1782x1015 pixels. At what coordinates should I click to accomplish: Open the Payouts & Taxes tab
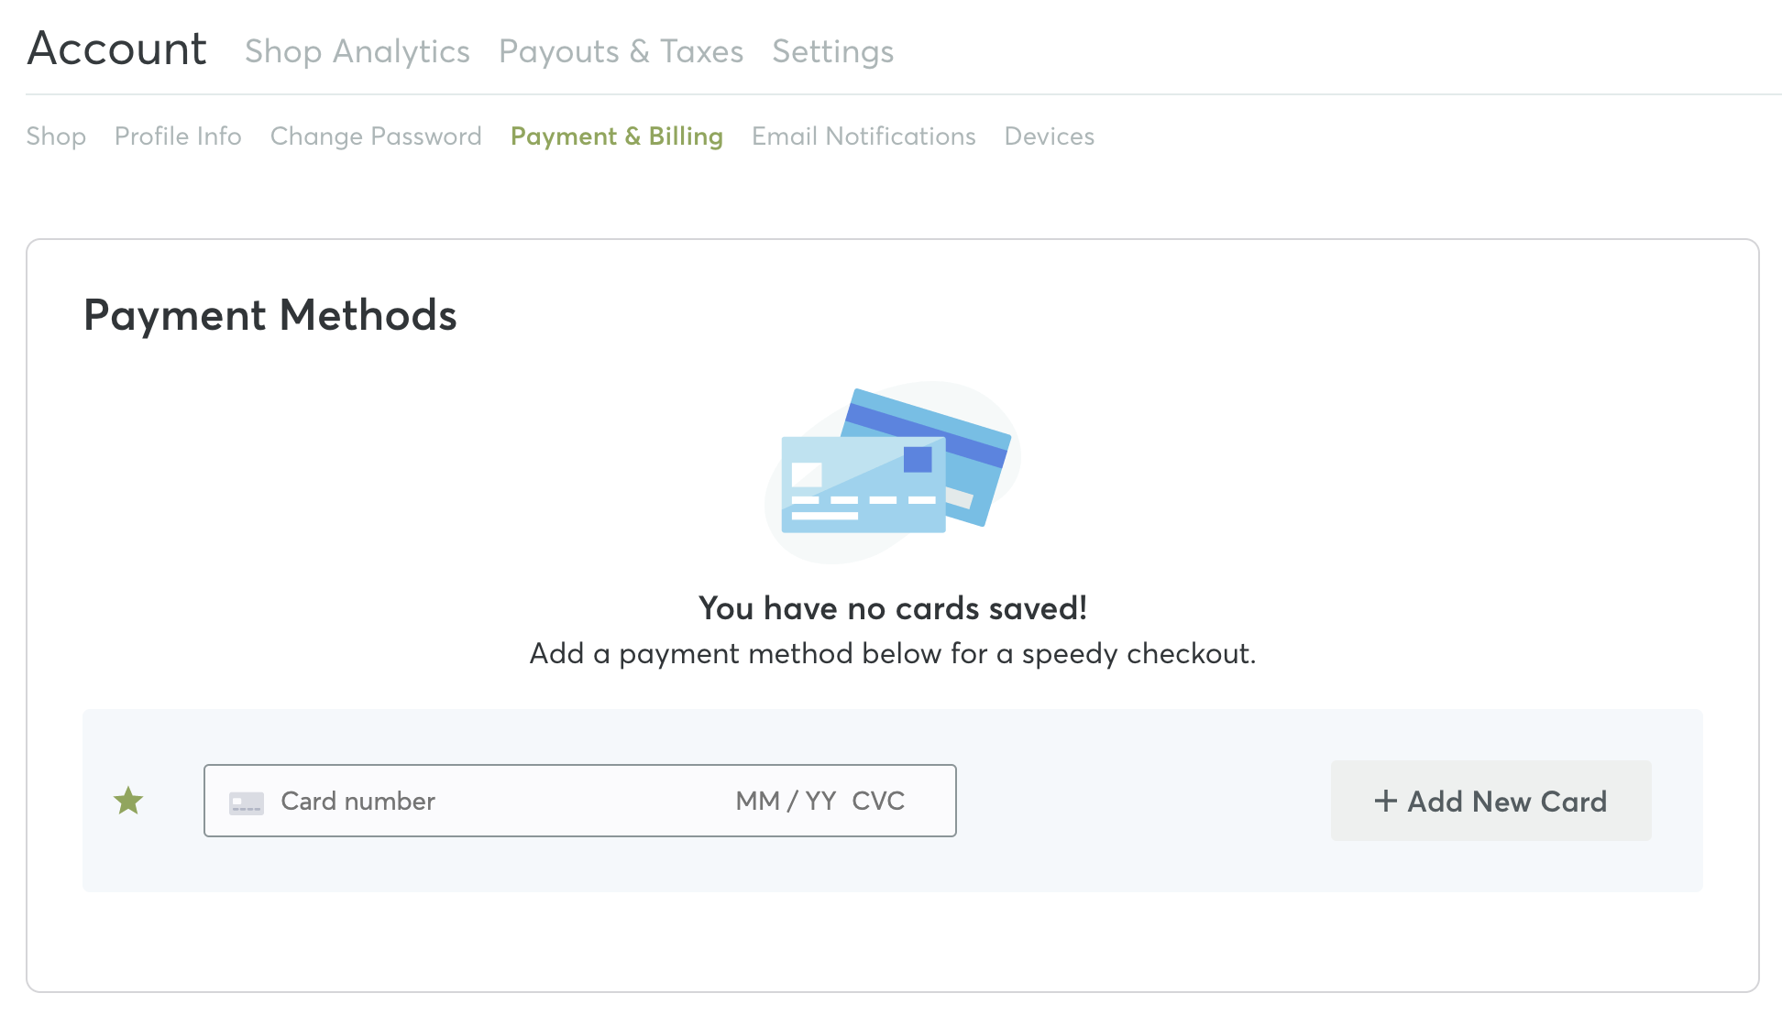pyautogui.click(x=621, y=52)
